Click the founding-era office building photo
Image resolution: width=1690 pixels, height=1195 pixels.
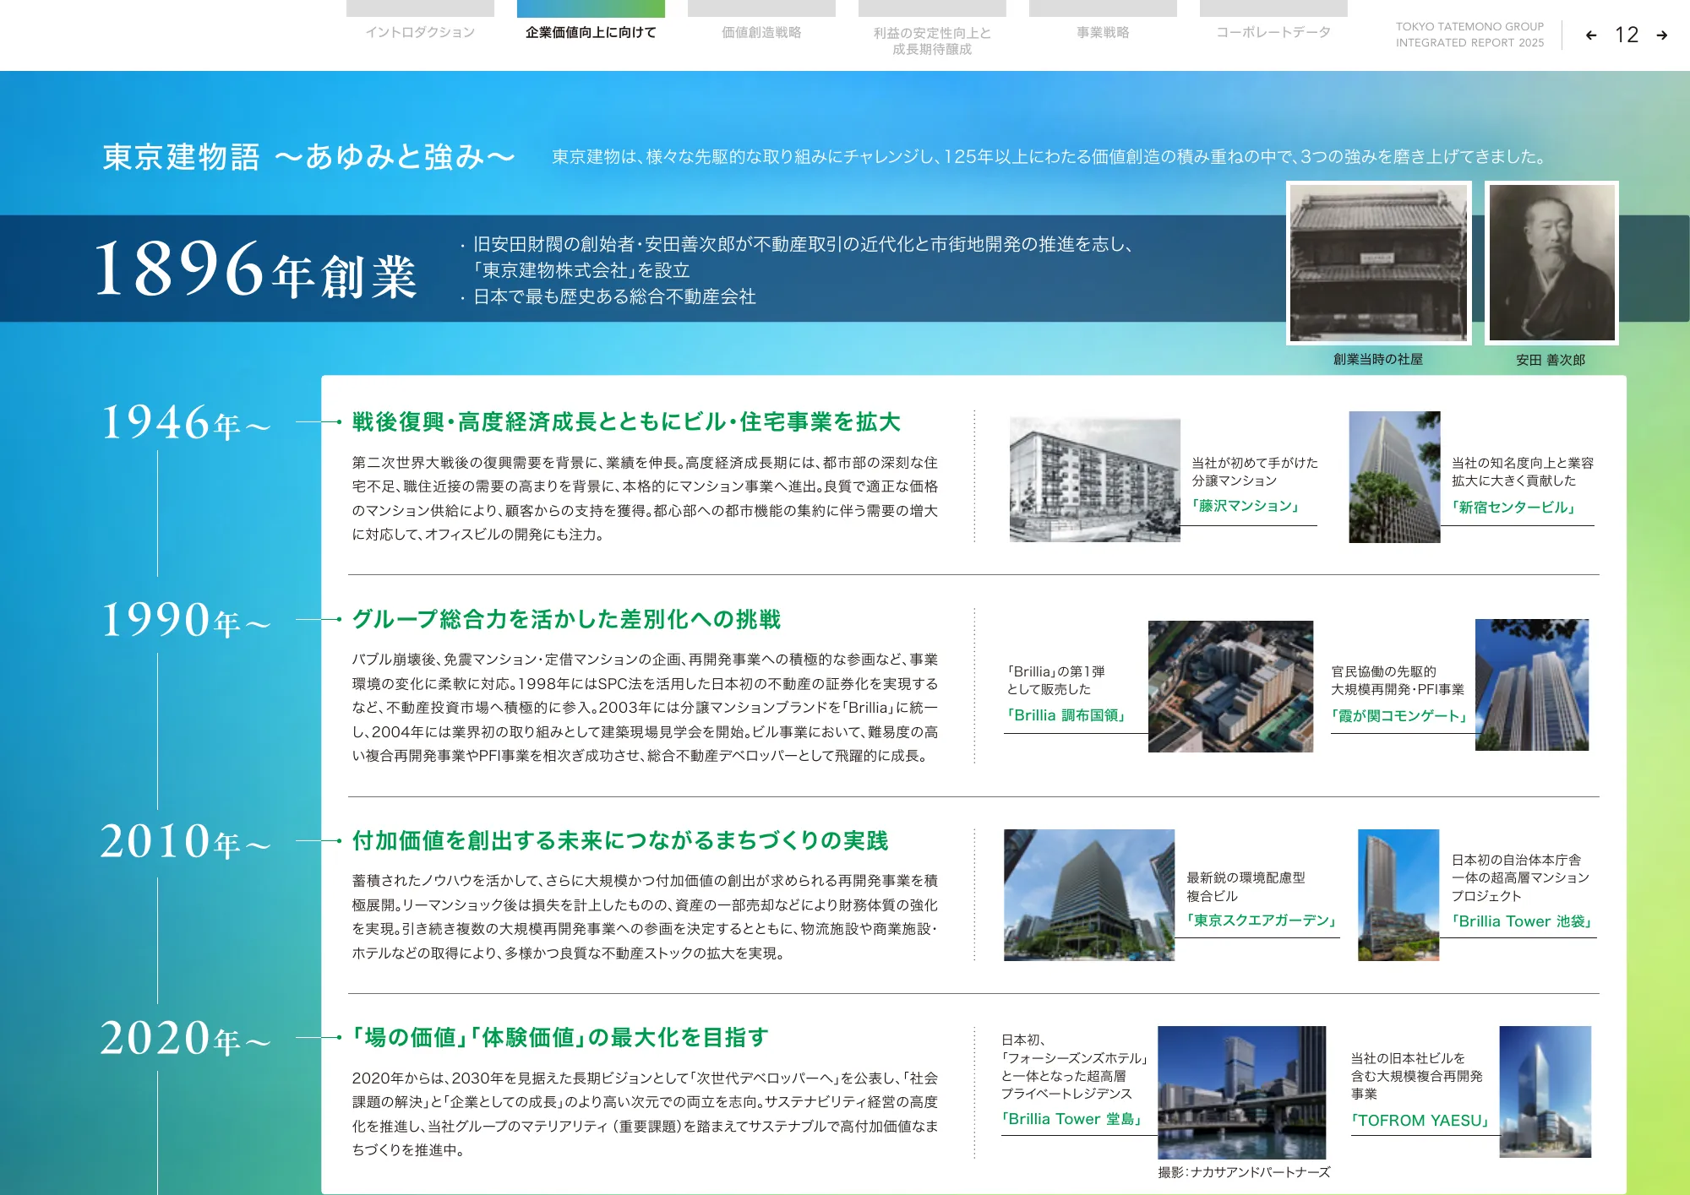tap(1378, 263)
